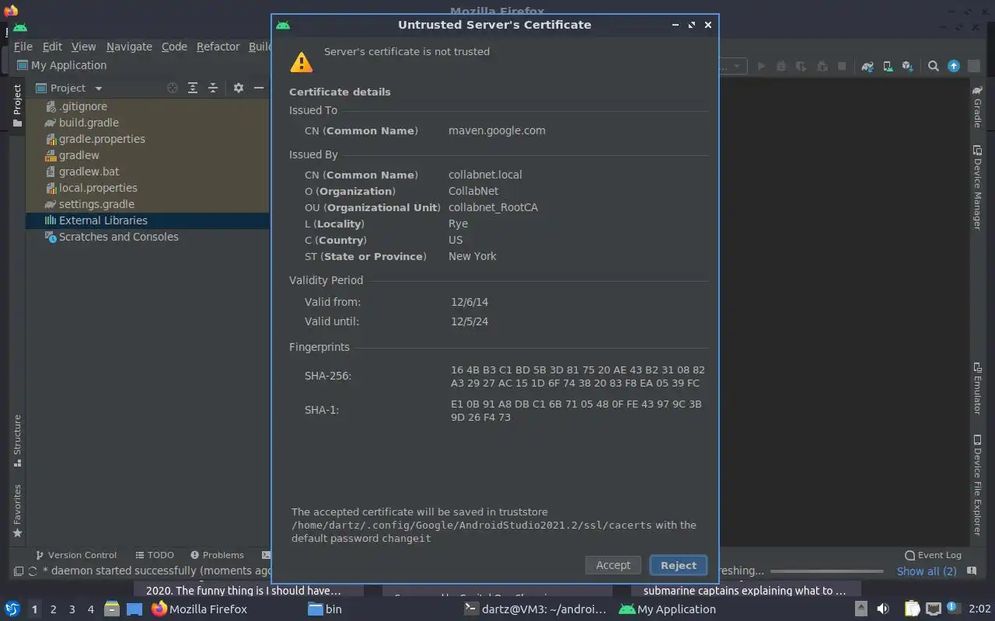Toggle the Project tool window tab
The width and height of the screenshot is (995, 621).
tap(17, 106)
